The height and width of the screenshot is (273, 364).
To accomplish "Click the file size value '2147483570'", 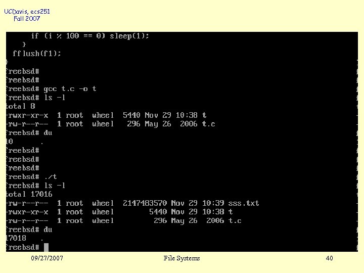I will click(145, 203).
